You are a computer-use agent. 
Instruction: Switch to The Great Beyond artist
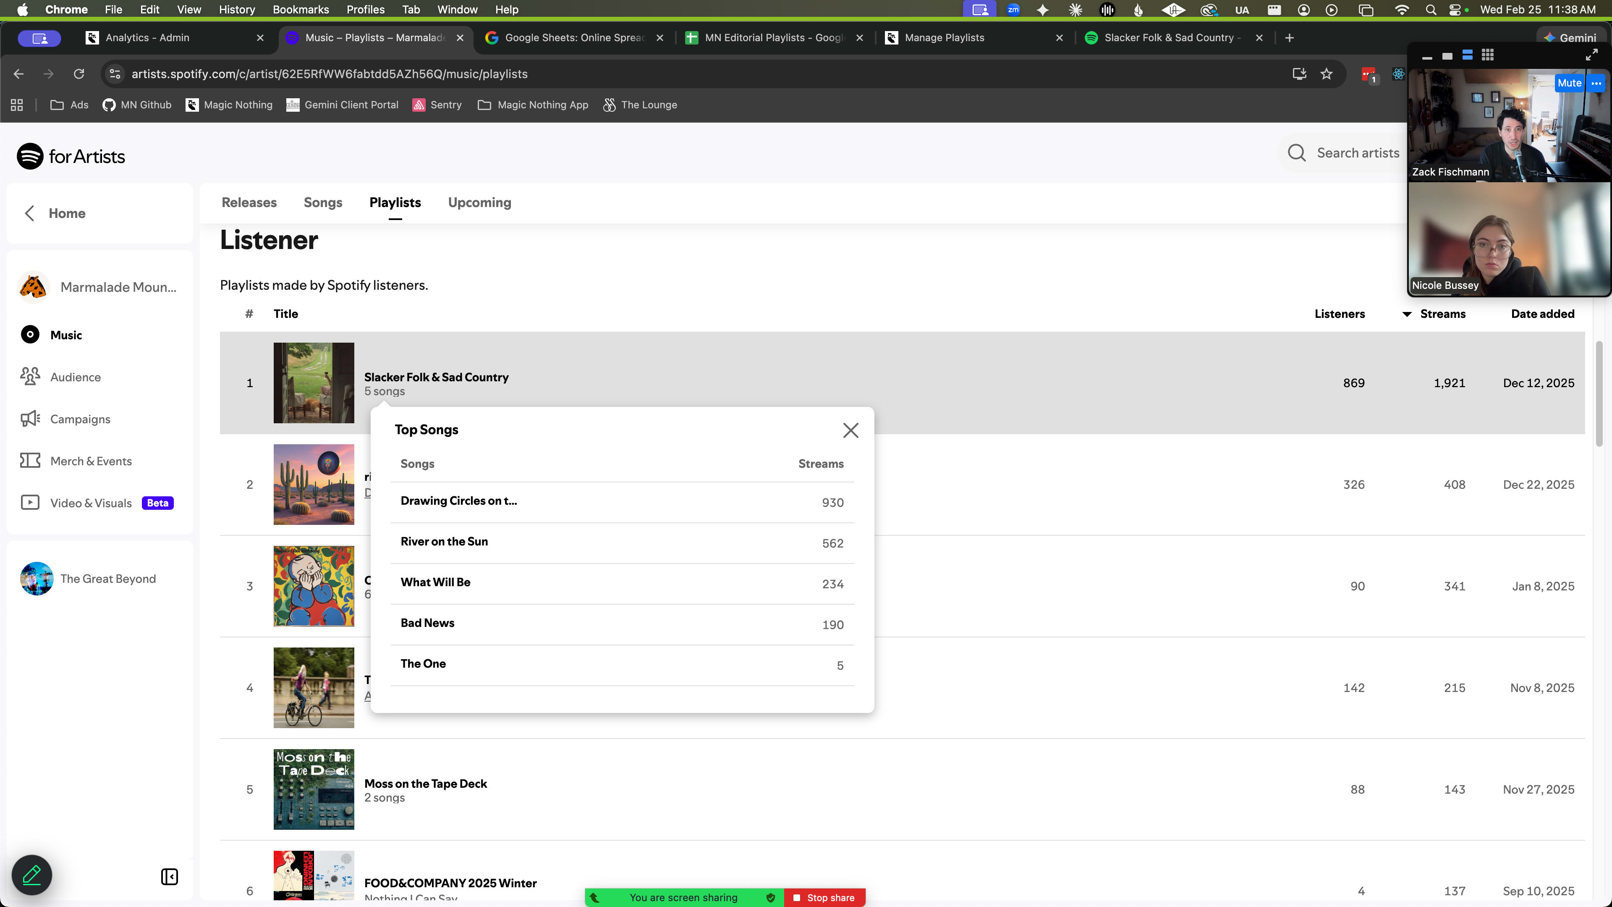tap(107, 578)
